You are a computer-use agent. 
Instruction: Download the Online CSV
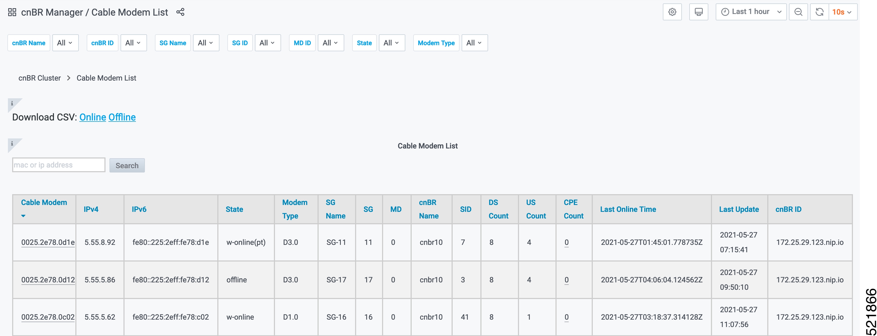pos(93,117)
